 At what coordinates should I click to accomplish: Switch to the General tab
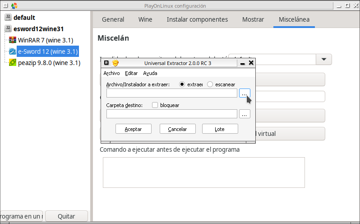113,19
